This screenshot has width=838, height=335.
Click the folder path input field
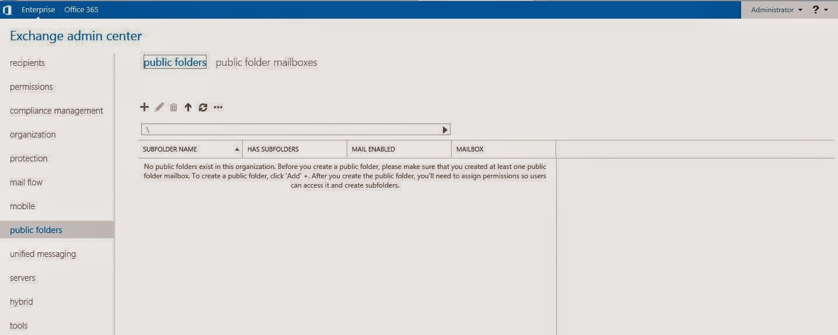[292, 130]
